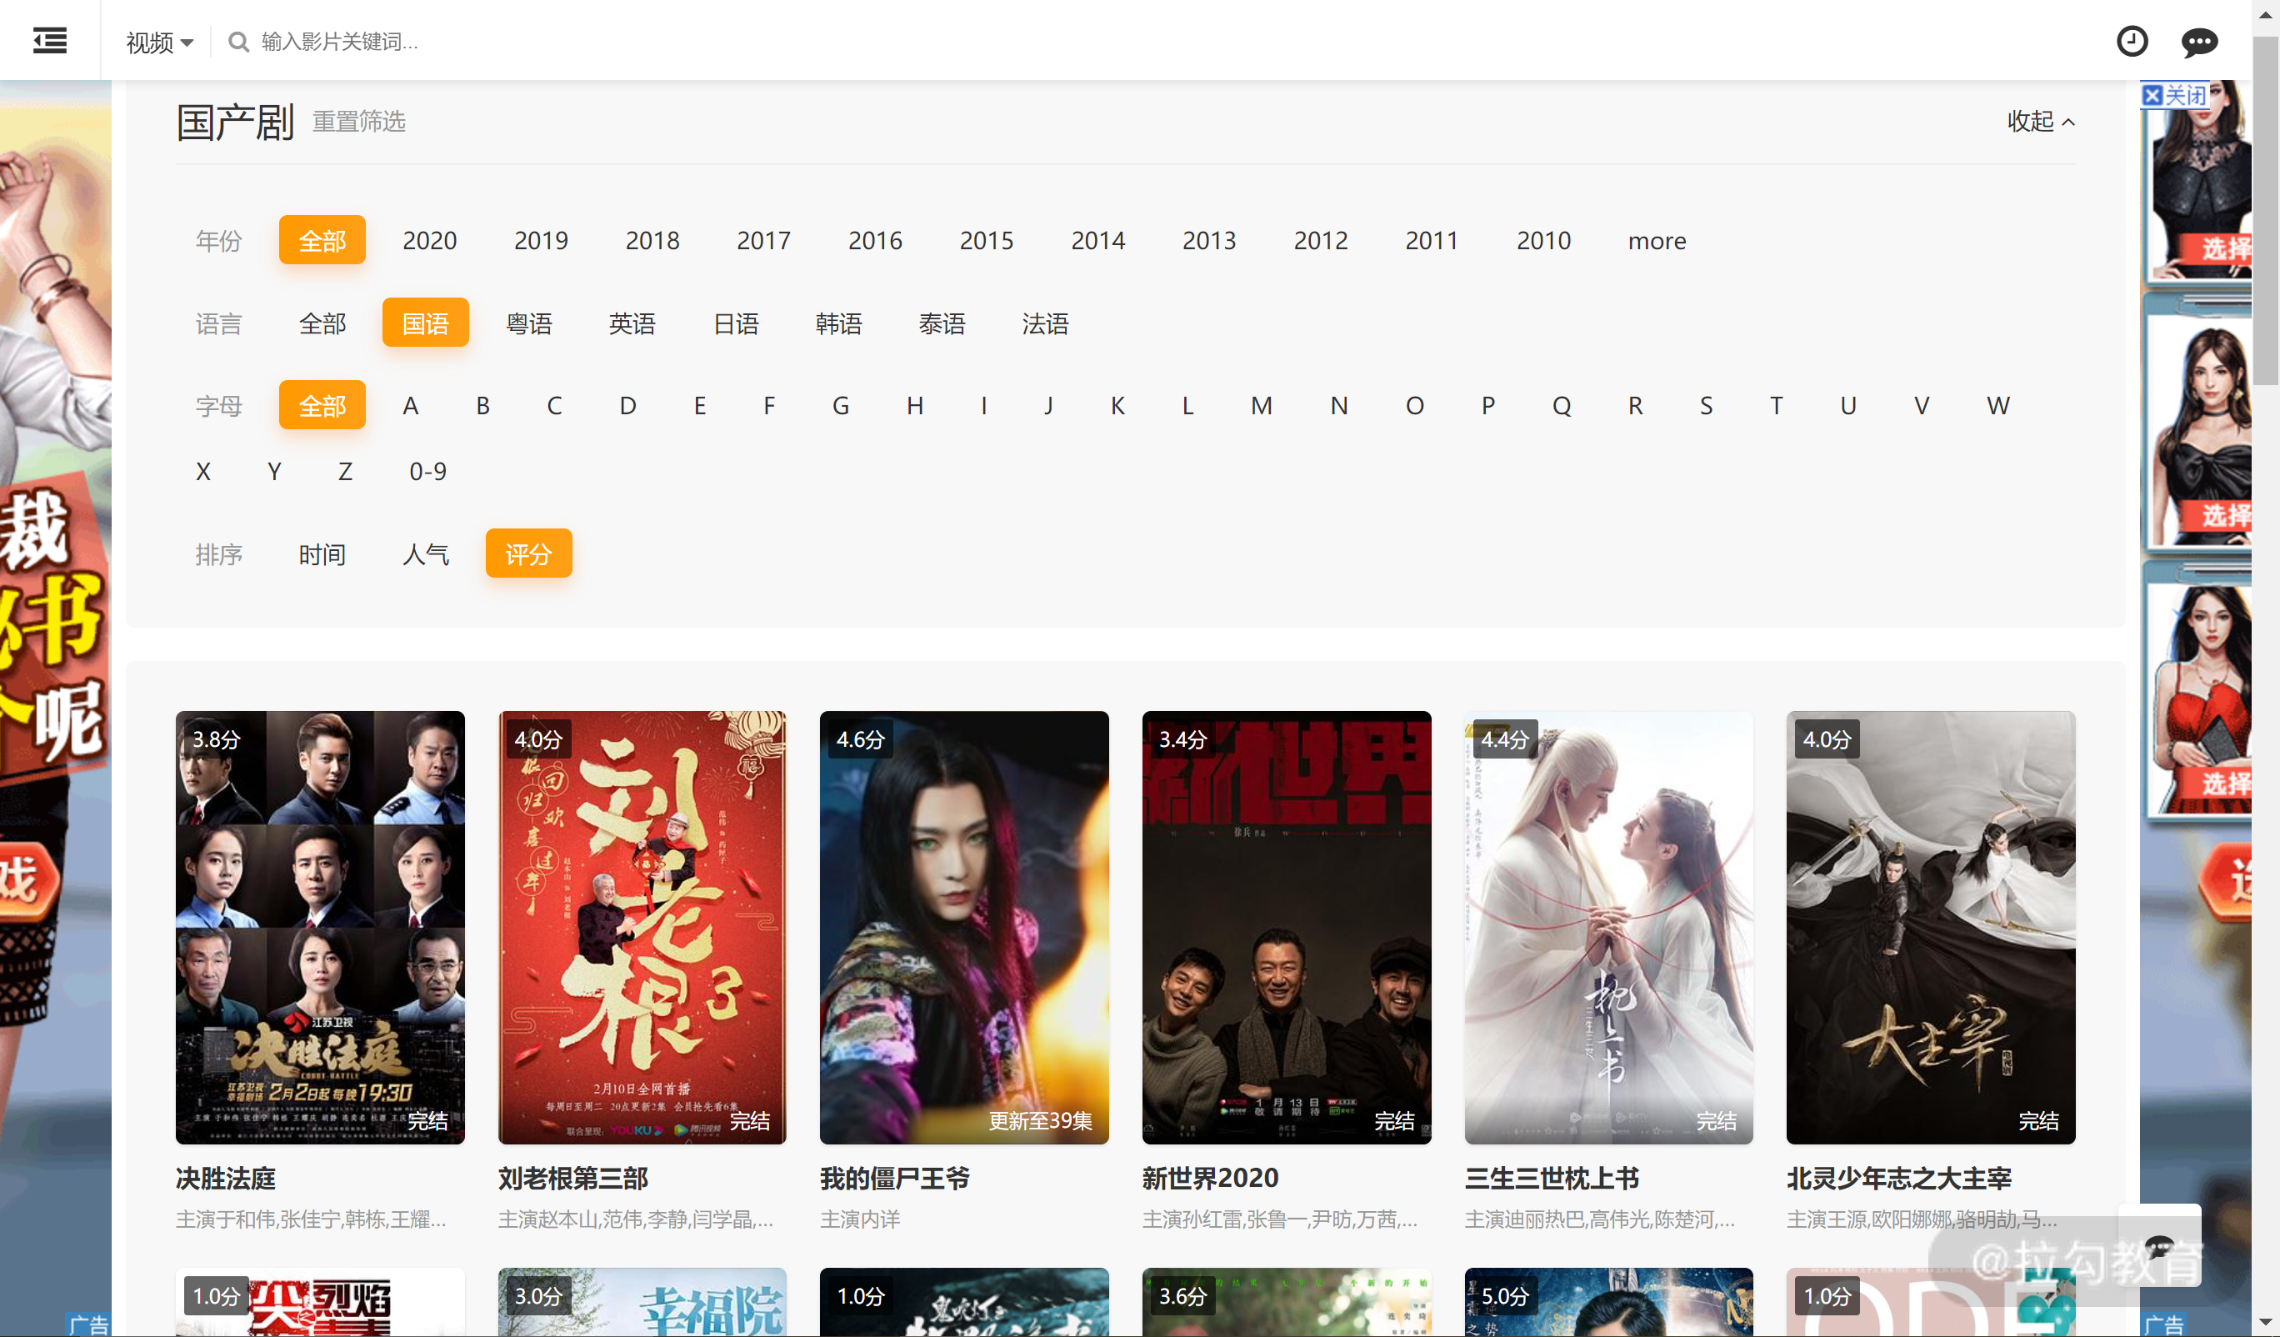Filter by year 2017
Viewport: 2280px width, 1337px height.
point(763,240)
